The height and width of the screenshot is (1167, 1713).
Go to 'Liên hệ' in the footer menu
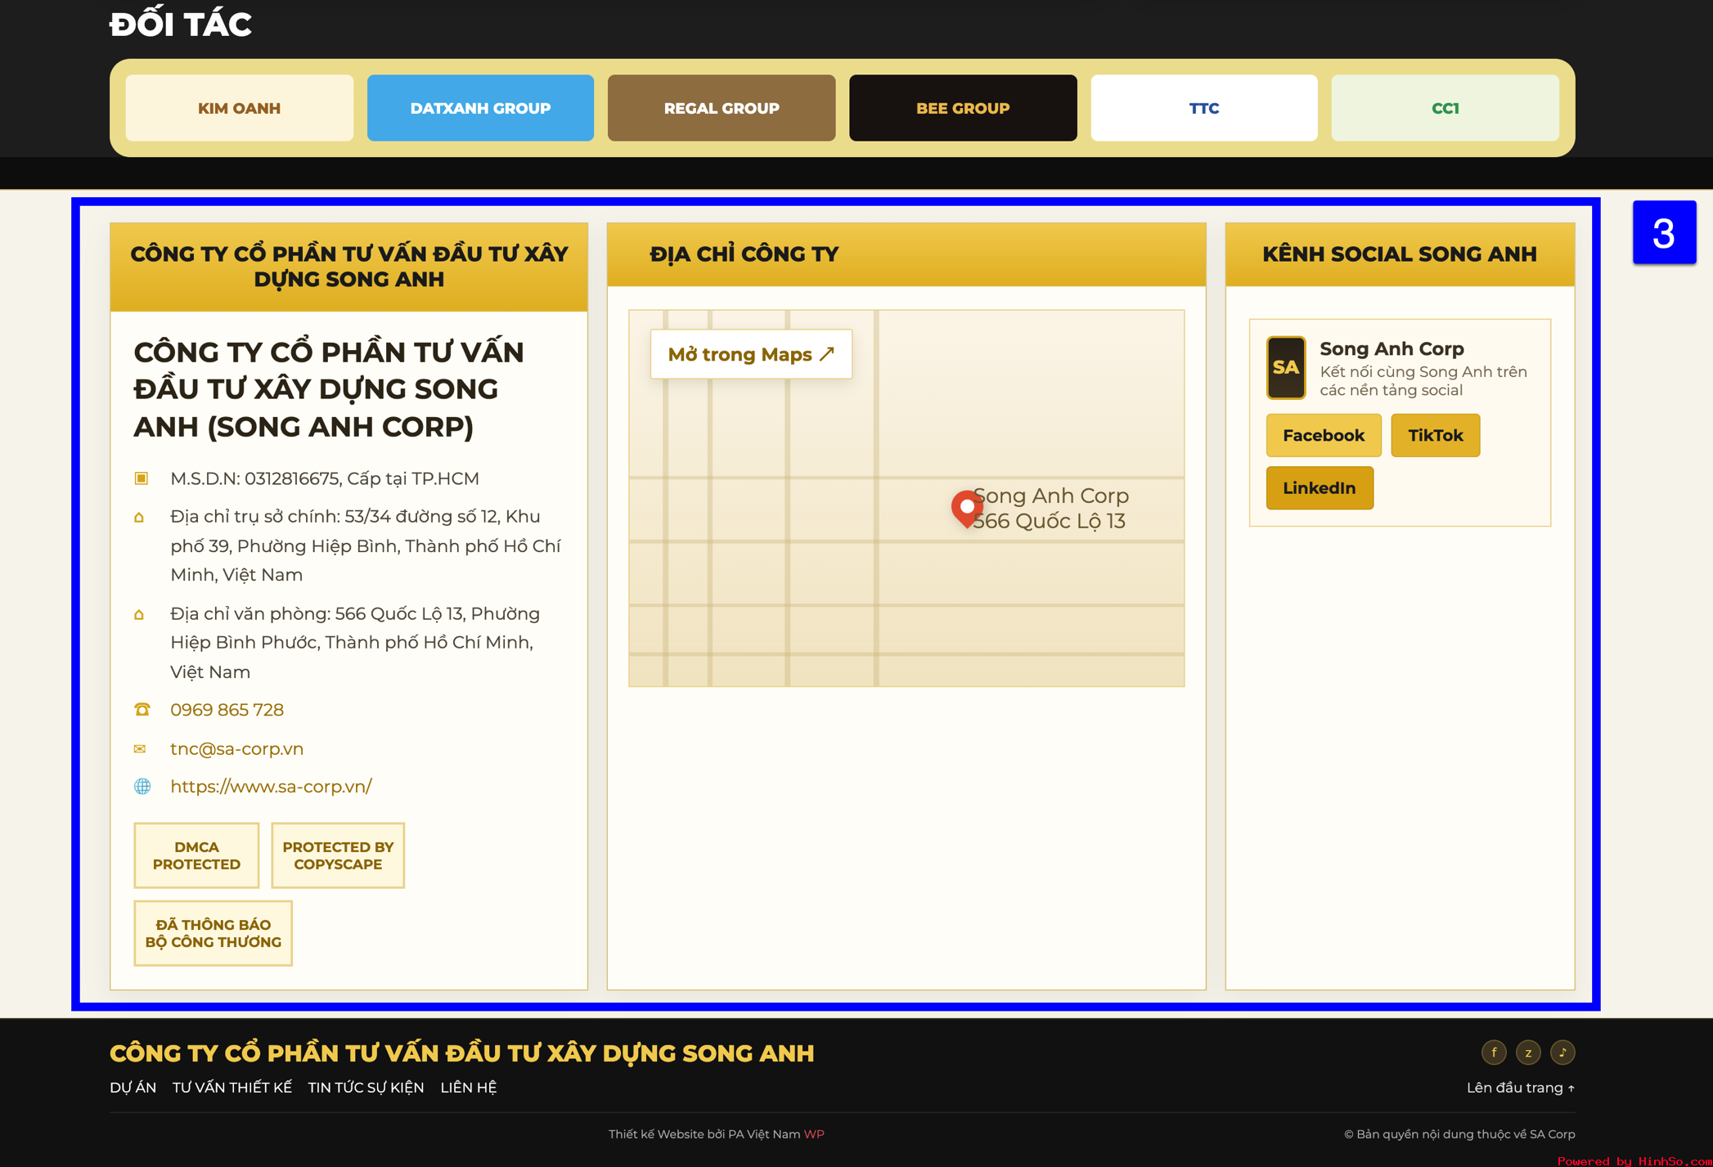[x=468, y=1088]
